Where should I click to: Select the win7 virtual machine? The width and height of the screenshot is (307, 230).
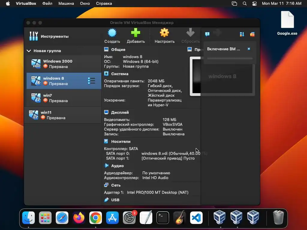pyautogui.click(x=64, y=98)
